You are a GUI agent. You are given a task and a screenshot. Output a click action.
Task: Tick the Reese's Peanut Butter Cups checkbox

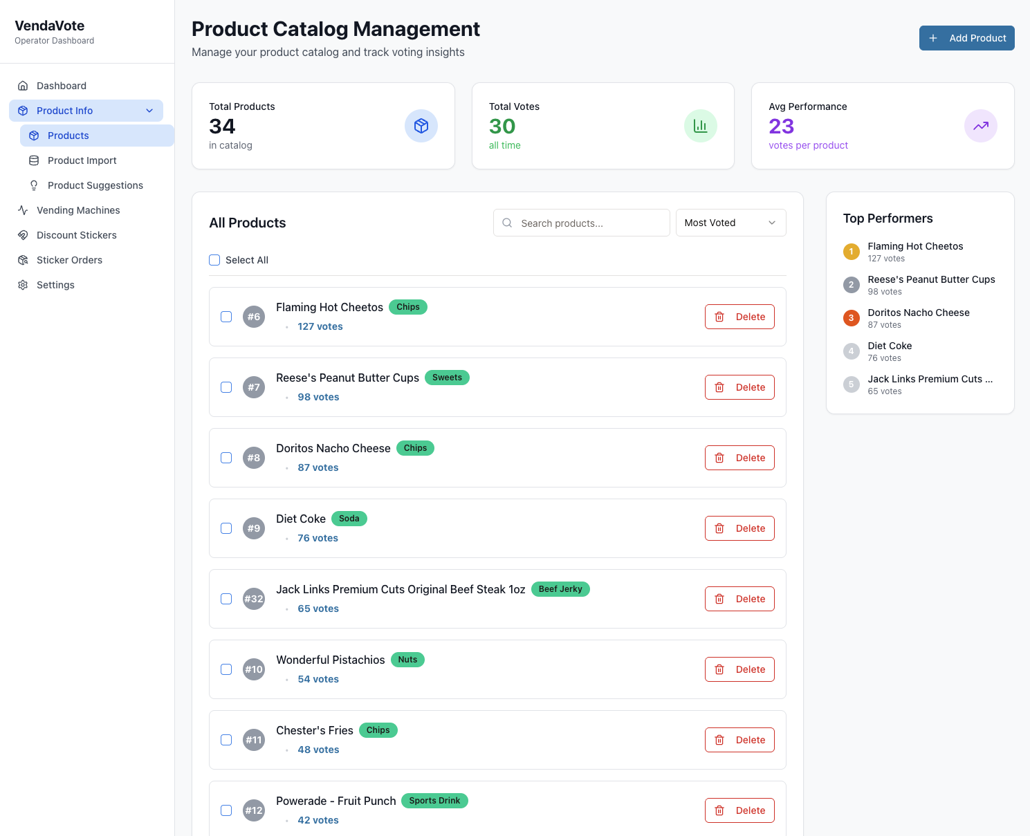tap(226, 387)
